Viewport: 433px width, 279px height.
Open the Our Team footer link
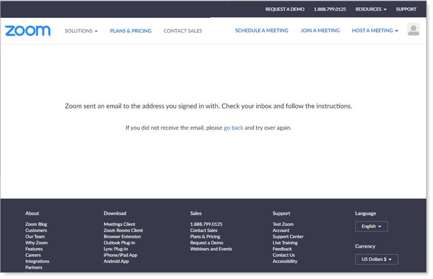coord(35,237)
